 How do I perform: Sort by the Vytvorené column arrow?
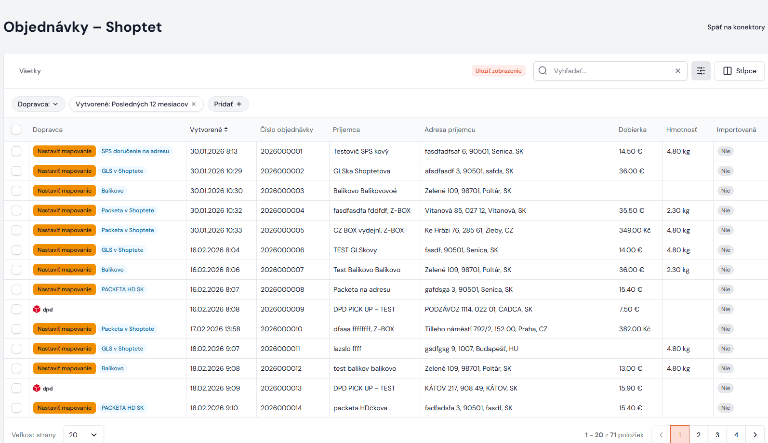click(226, 130)
